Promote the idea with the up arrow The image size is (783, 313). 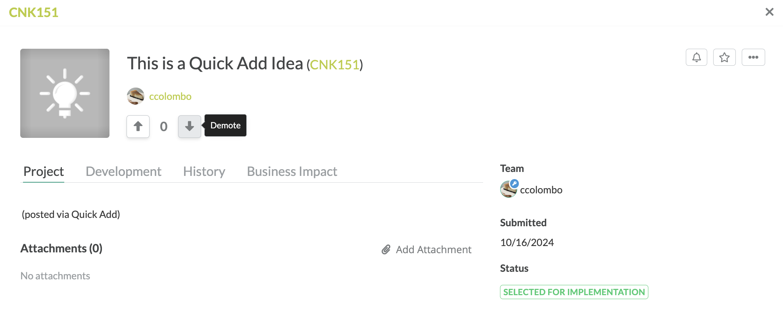(138, 126)
